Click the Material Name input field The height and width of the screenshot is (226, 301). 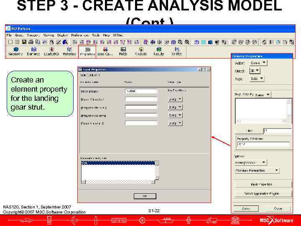[x=141, y=91]
